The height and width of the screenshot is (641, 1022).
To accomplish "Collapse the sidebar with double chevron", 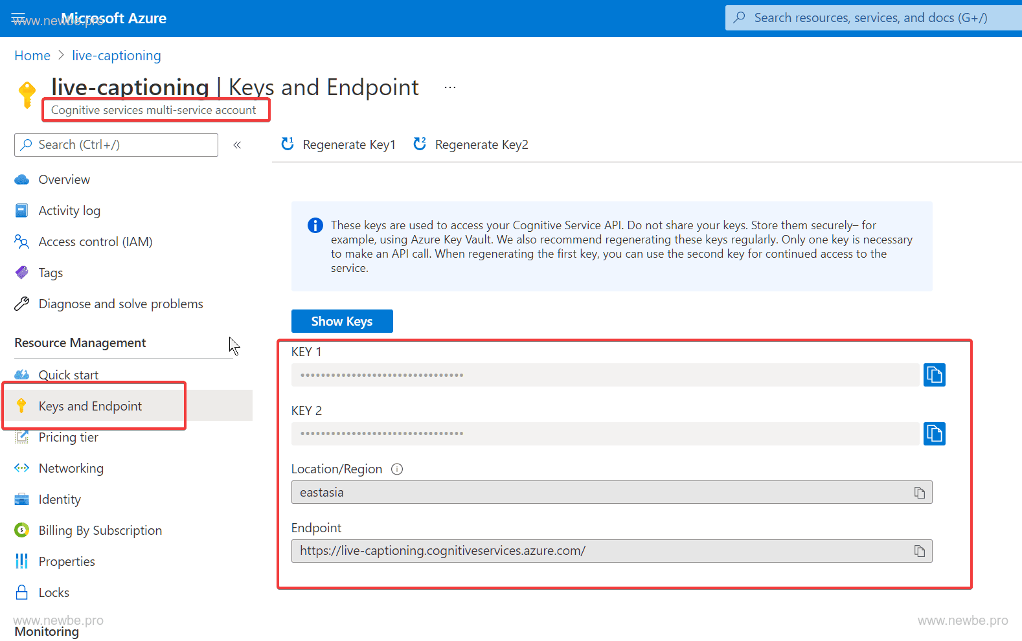I will coord(237,145).
